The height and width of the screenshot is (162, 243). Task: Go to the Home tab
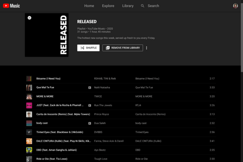point(89,6)
